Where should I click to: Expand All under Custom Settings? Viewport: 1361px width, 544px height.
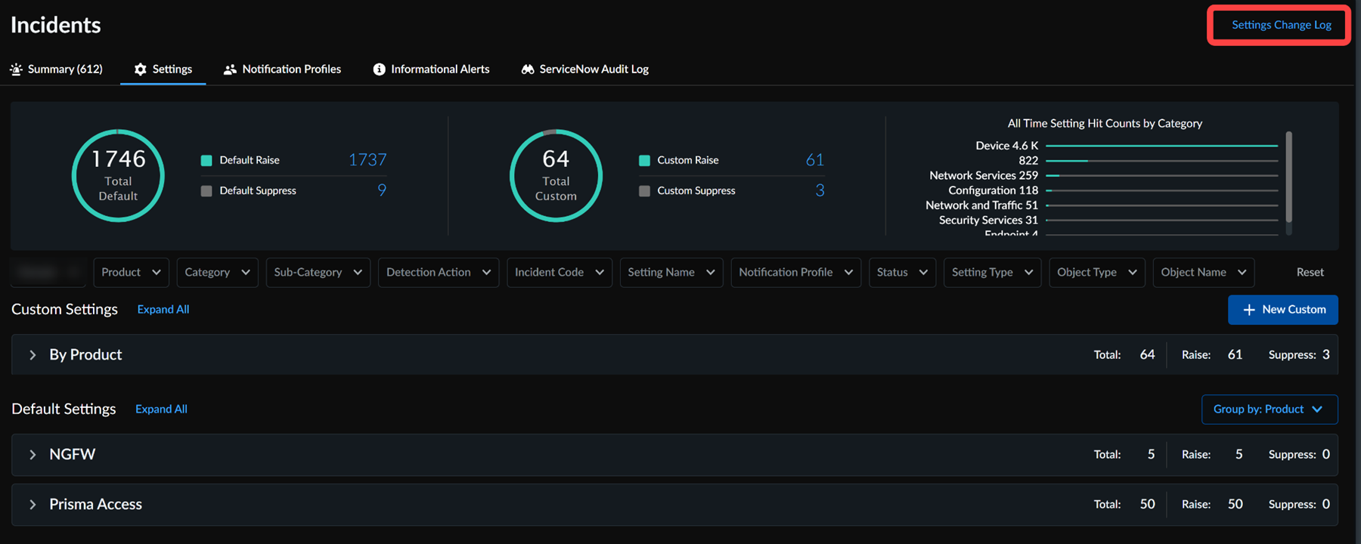click(x=163, y=309)
